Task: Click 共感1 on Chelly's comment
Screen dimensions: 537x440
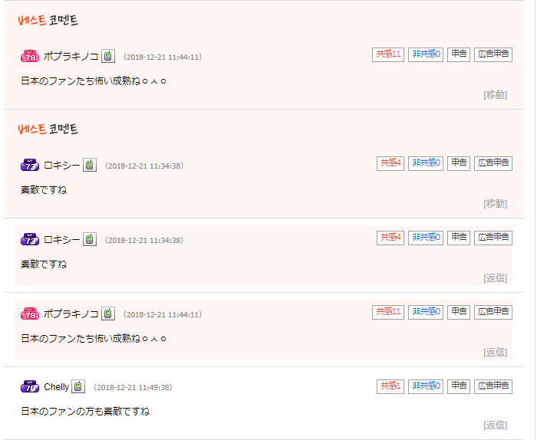Action: tap(390, 386)
